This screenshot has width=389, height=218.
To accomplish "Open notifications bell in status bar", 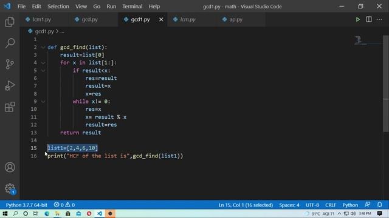I will [379, 205].
